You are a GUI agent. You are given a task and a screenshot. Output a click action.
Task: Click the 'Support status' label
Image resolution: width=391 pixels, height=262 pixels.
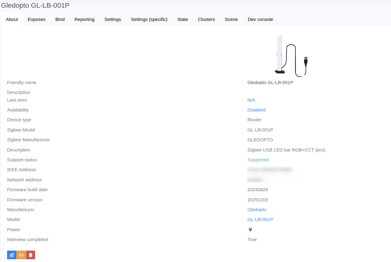22,160
